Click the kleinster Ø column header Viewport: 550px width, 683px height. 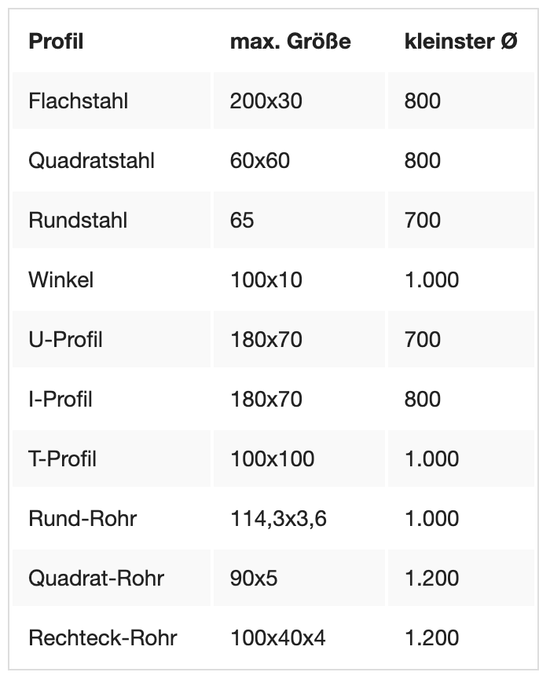pyautogui.click(x=460, y=42)
